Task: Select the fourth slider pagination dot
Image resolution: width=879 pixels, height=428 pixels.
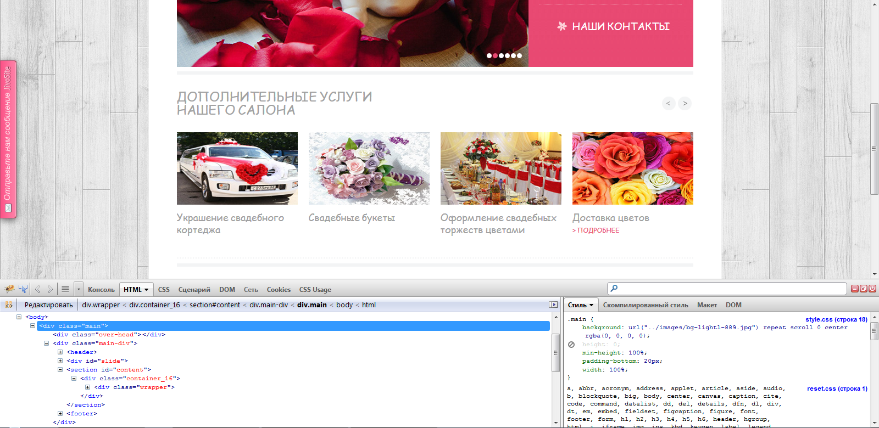Action: tap(508, 55)
